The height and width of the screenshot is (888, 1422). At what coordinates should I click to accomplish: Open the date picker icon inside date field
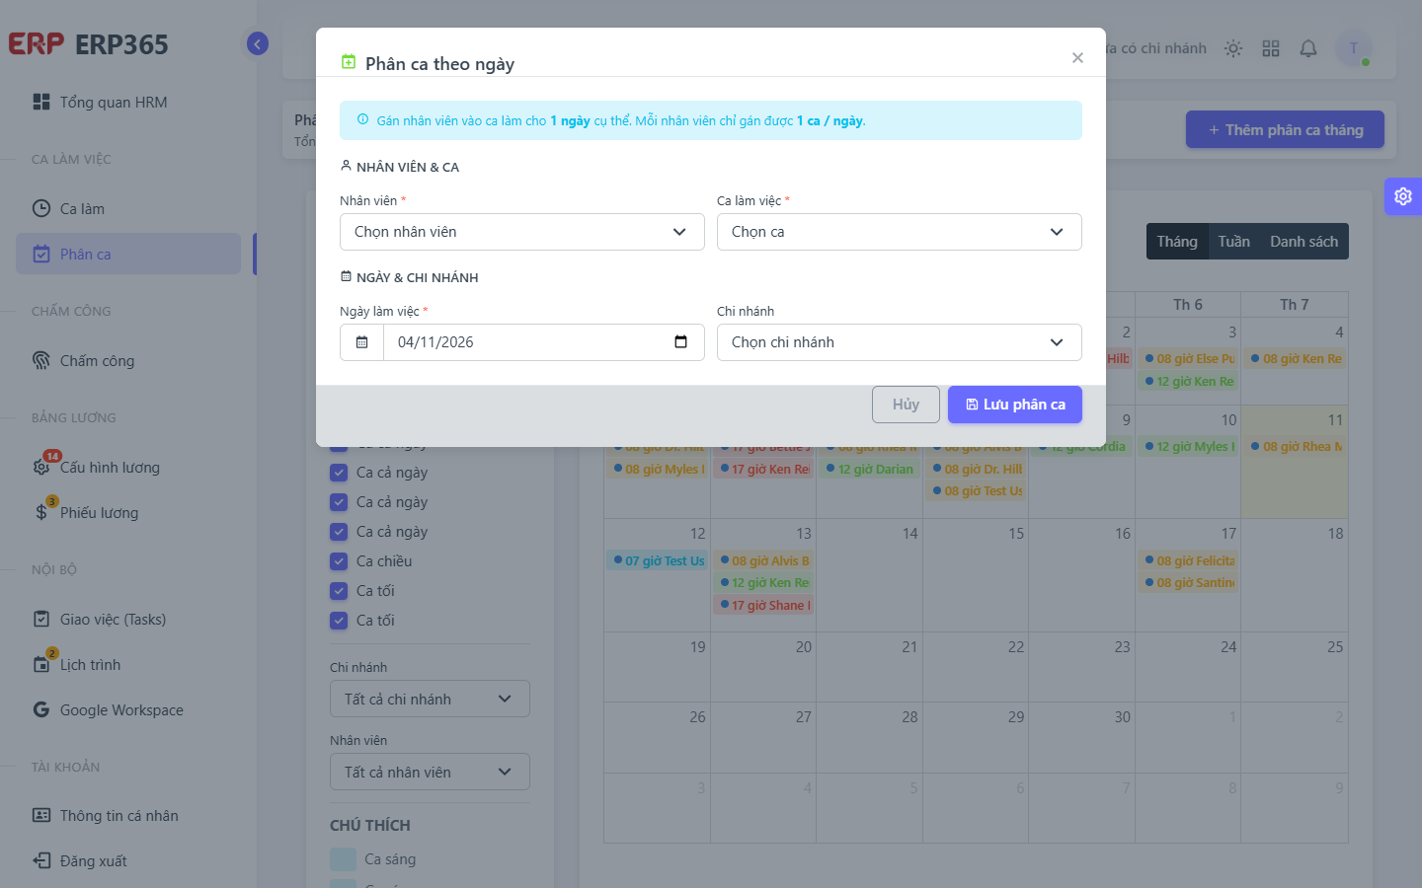coord(680,342)
